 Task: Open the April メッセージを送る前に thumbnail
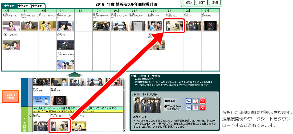[11, 26]
